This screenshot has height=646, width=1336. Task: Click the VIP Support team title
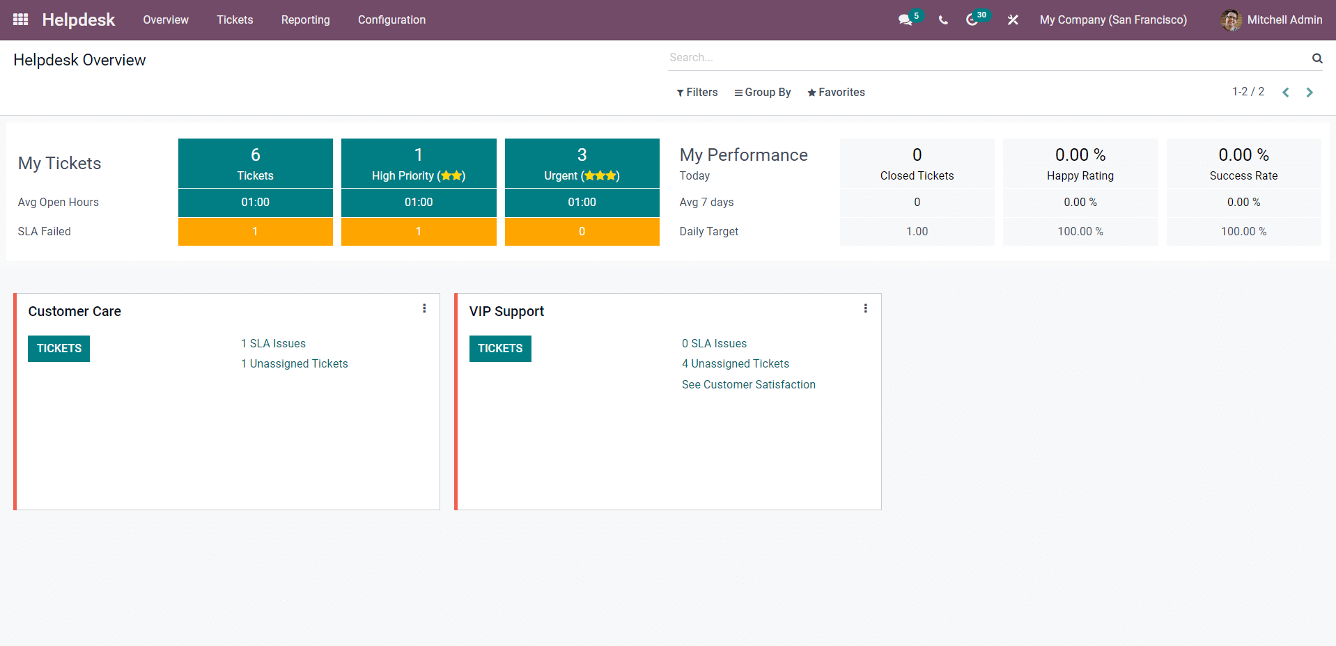tap(506, 312)
